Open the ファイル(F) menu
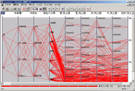The height and width of the screenshot is (91, 135). tap(8, 5)
